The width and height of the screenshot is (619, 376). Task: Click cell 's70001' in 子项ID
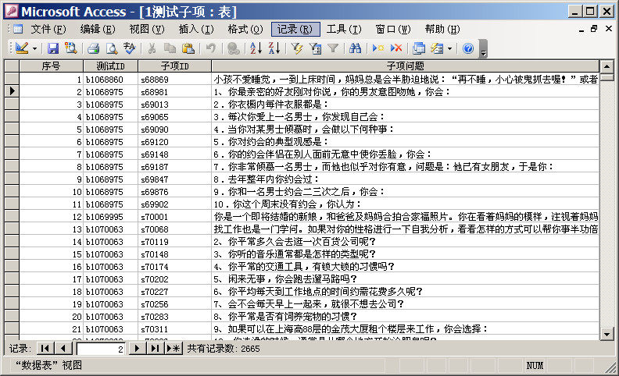(175, 217)
